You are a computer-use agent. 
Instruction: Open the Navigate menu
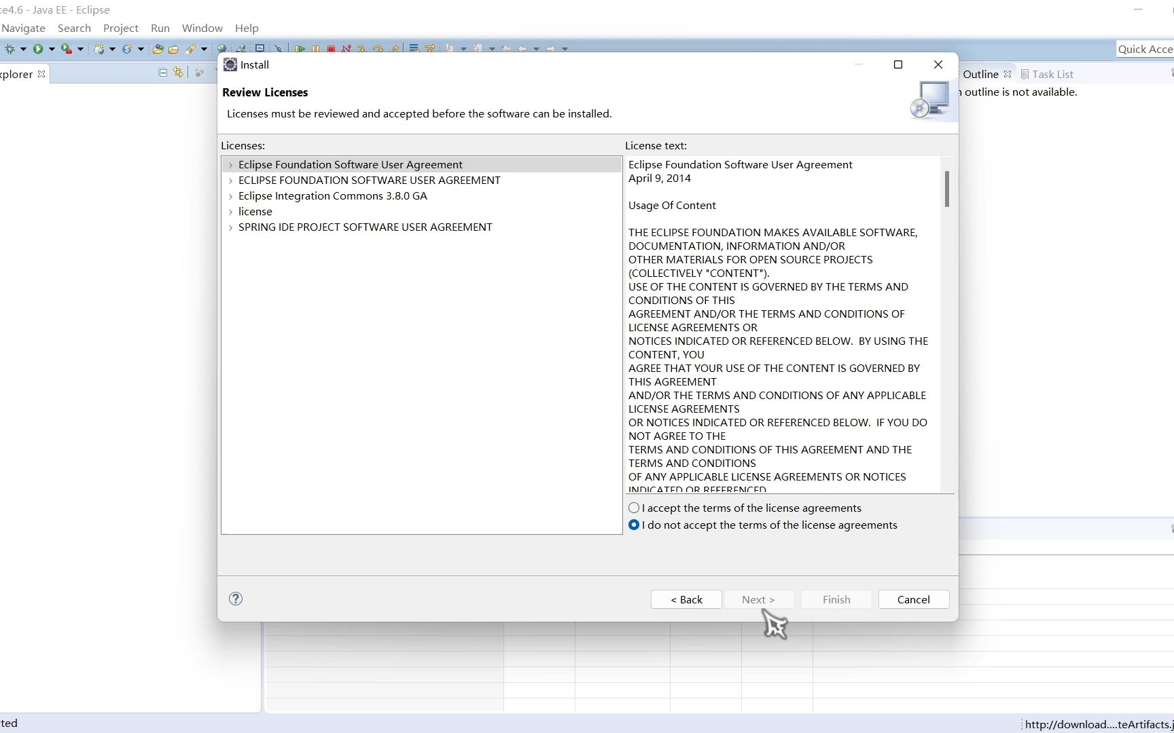pos(24,28)
